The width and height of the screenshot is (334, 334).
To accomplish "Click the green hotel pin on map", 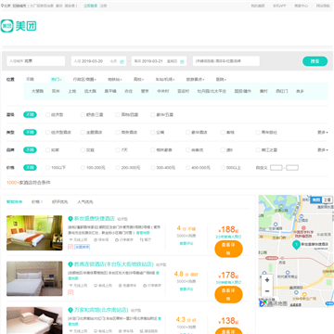I will (x=296, y=245).
